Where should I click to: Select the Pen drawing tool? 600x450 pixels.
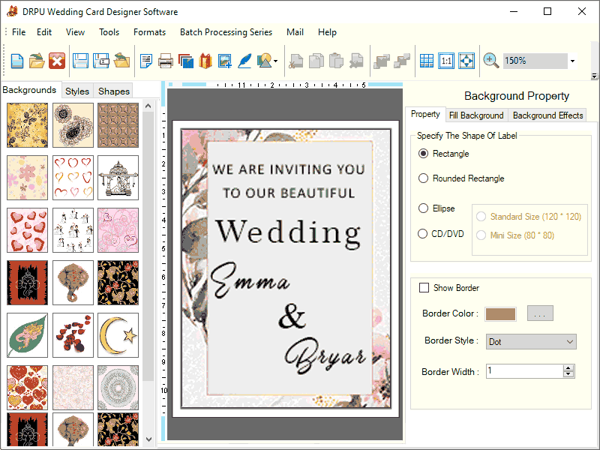click(x=244, y=60)
